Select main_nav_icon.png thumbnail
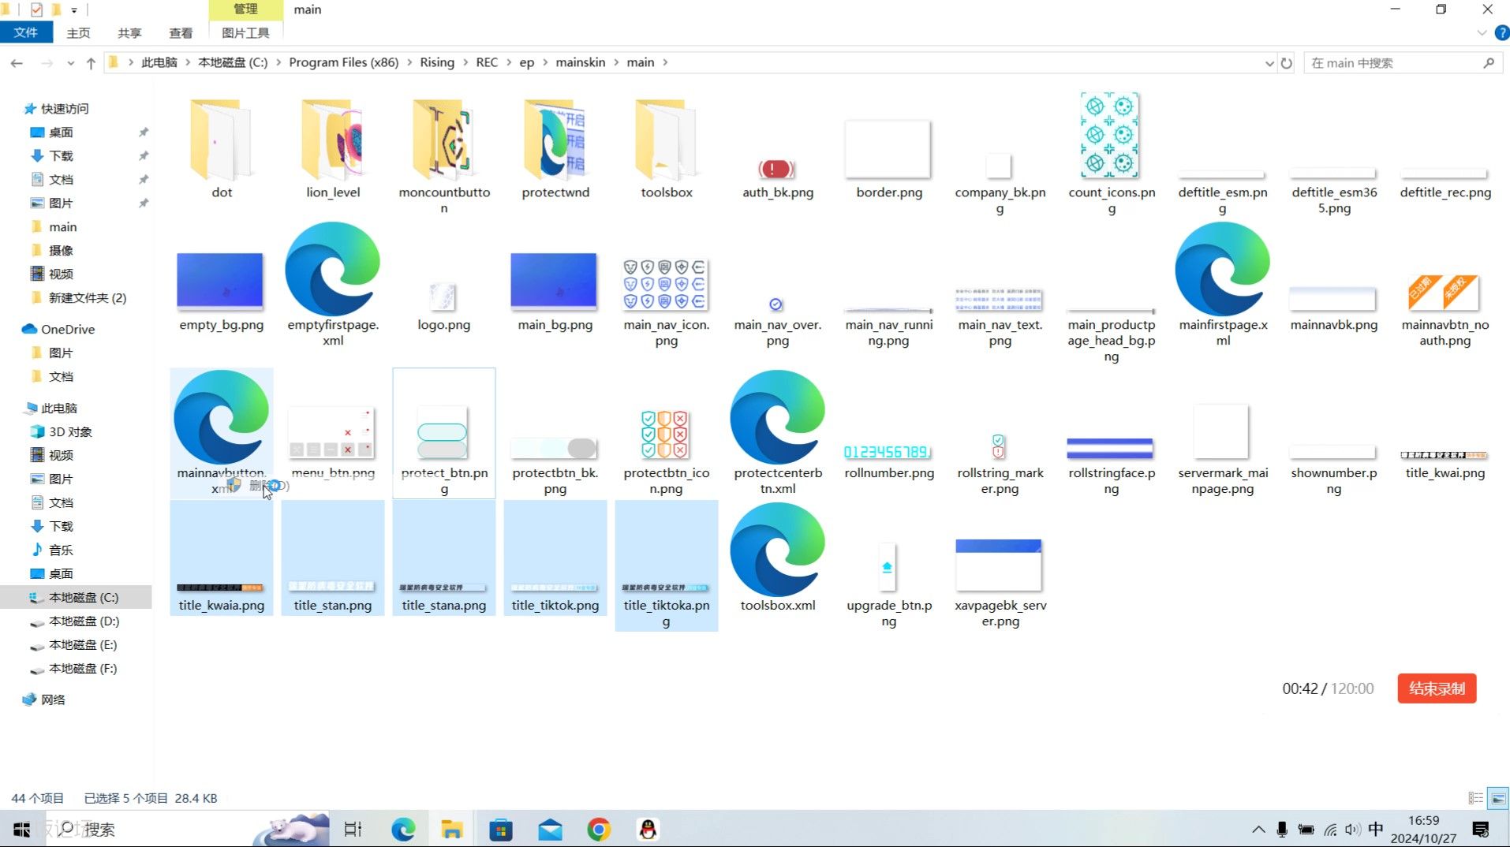 click(665, 284)
